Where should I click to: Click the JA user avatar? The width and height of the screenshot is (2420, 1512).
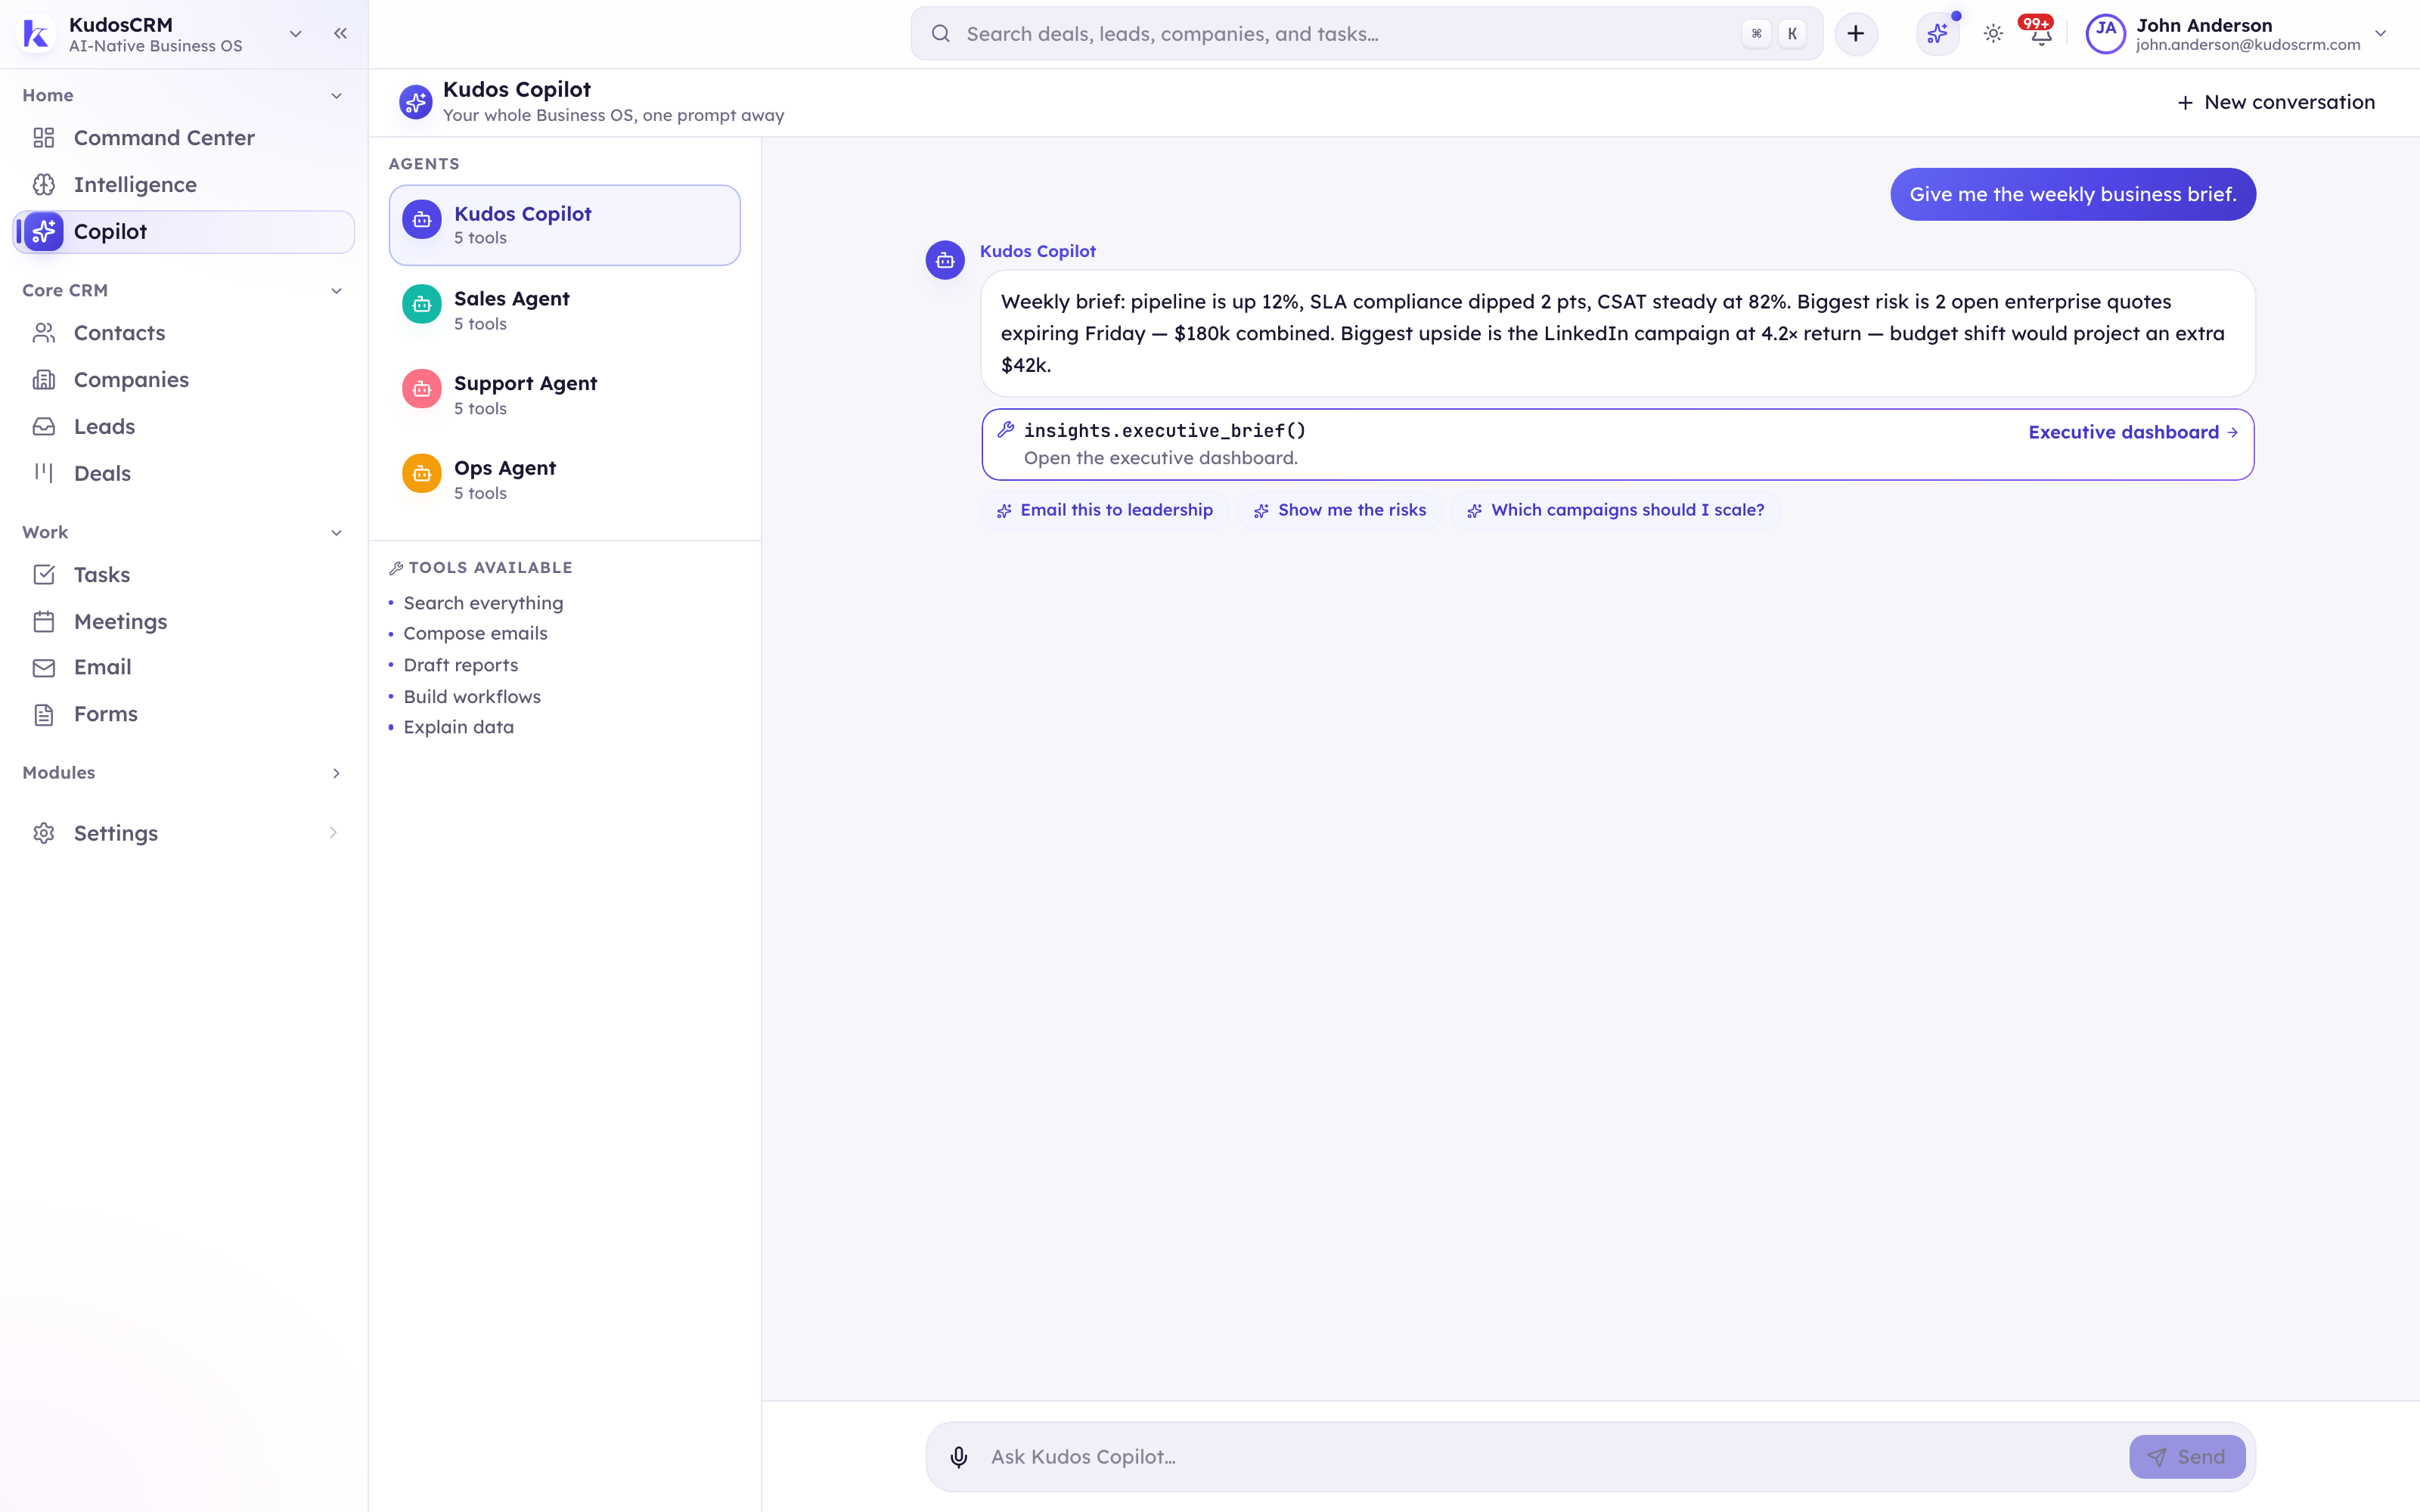point(2105,34)
